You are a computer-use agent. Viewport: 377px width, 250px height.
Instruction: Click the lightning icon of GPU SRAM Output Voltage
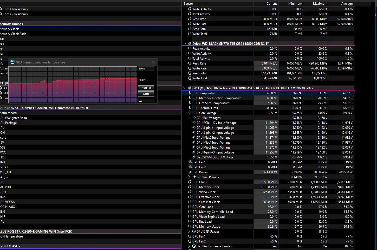point(194,157)
